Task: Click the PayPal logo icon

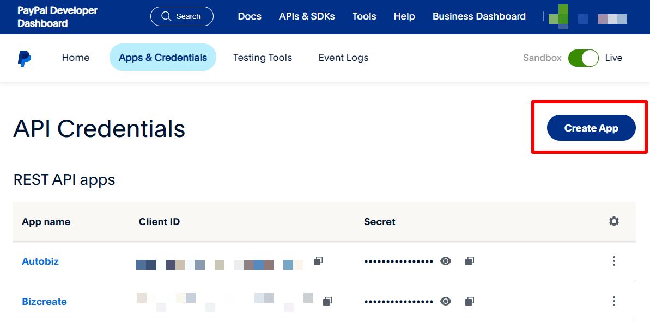Action: point(25,58)
